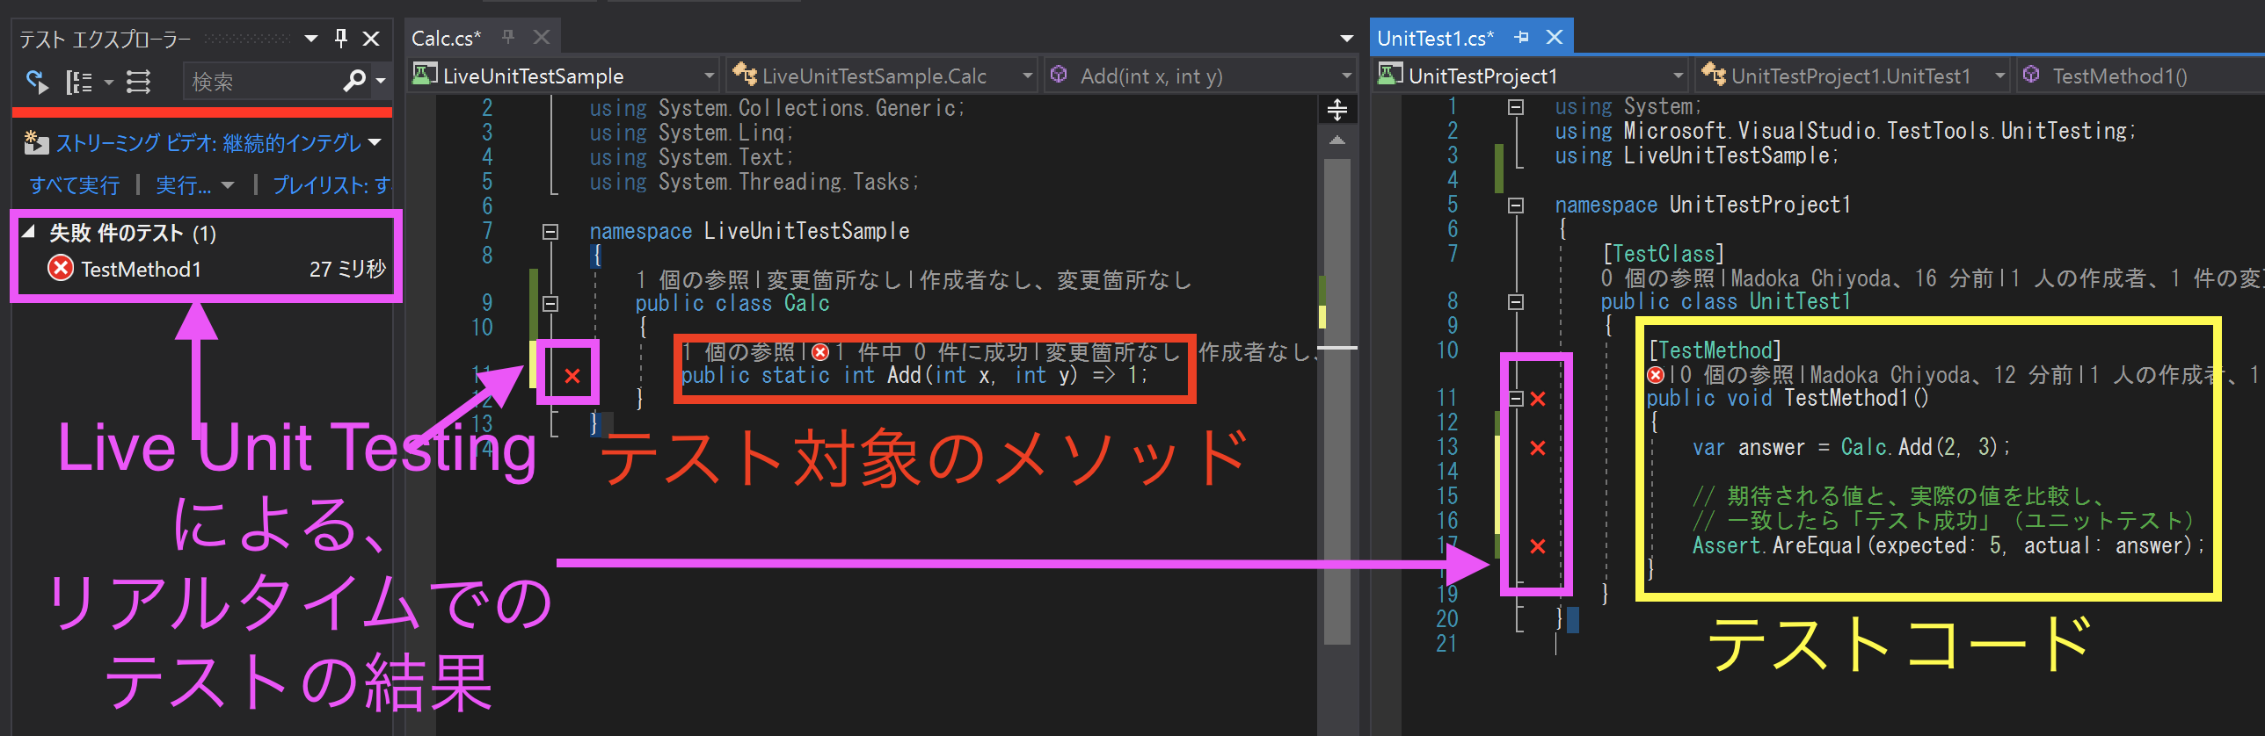Image resolution: width=2265 pixels, height=736 pixels.
Task: Collapse the TestMethod1 outline toggle
Action: coord(1516,399)
